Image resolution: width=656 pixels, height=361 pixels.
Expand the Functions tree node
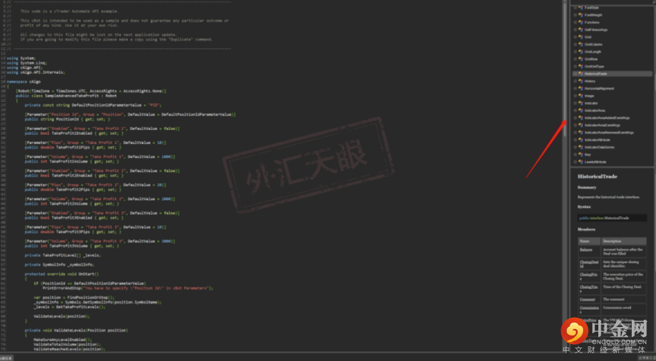click(x=575, y=22)
